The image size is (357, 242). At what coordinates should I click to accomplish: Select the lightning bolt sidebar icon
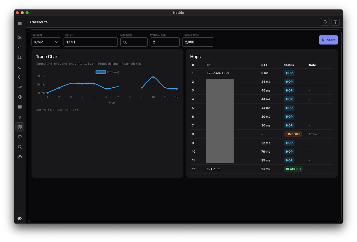[x=20, y=117]
